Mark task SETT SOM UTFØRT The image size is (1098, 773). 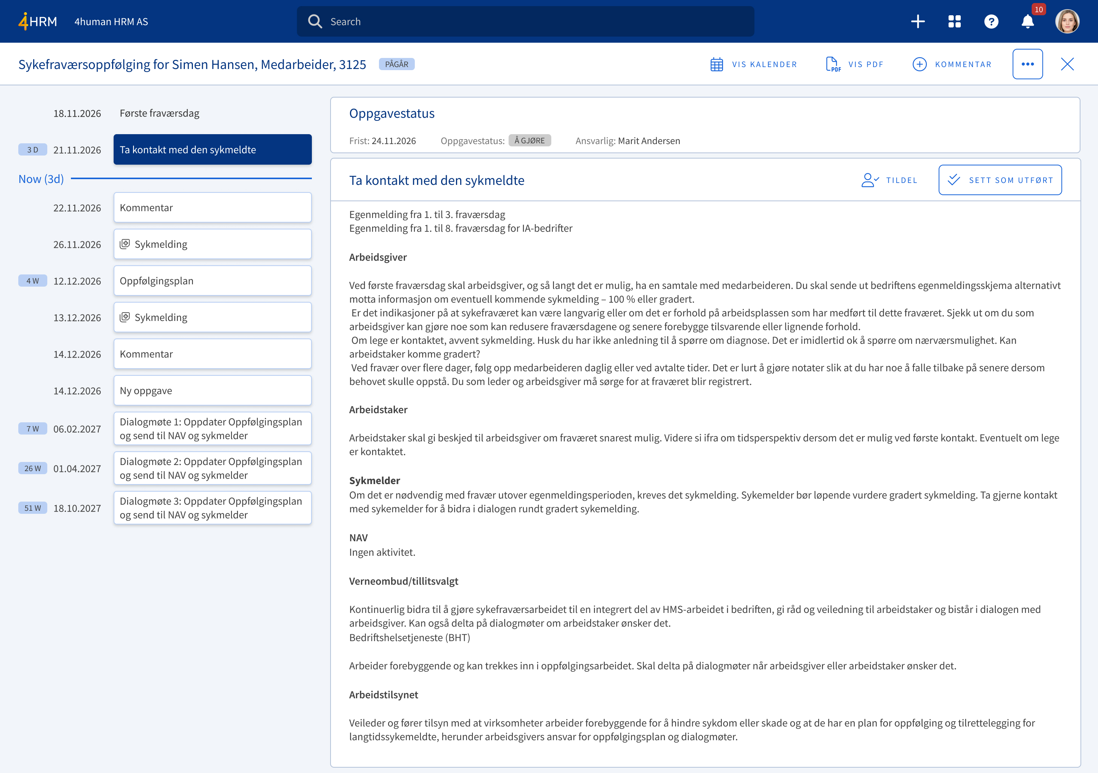point(1000,180)
